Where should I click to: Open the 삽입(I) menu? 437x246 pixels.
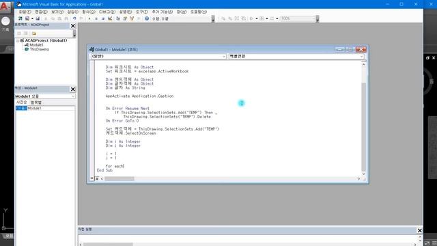[73, 12]
